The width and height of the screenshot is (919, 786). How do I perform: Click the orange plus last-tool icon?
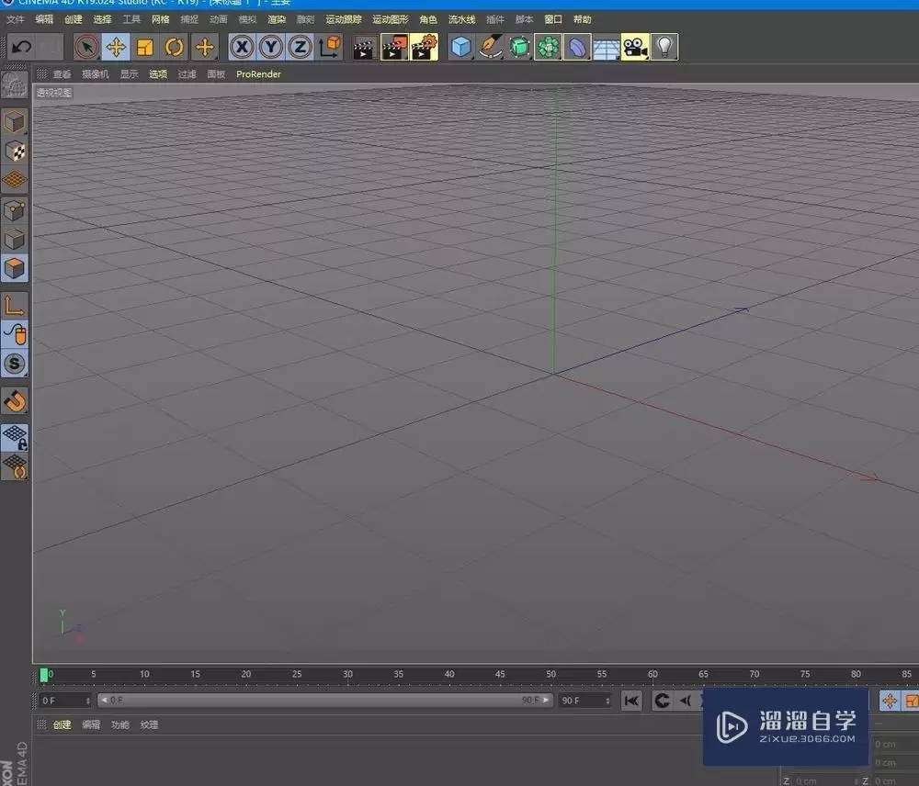pyautogui.click(x=205, y=48)
